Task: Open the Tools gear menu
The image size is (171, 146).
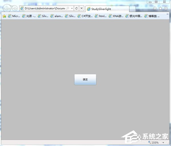Action: 166,8
